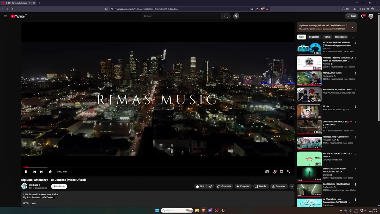Reload the page
The width and height of the screenshot is (380, 214).
[x=12, y=9]
